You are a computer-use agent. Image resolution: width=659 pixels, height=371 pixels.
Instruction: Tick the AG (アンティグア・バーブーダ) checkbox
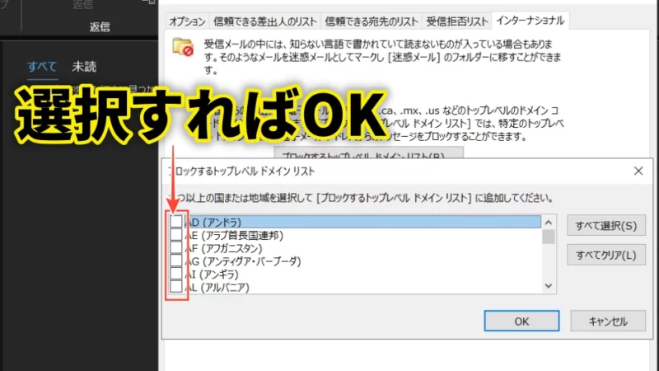(176, 261)
